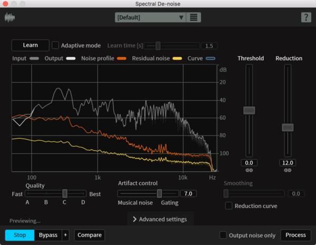
Task: Click the link icon under Threshold value
Action: coord(249,170)
